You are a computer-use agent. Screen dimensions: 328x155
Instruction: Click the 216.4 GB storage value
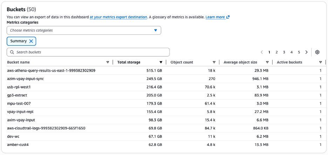pos(154,87)
